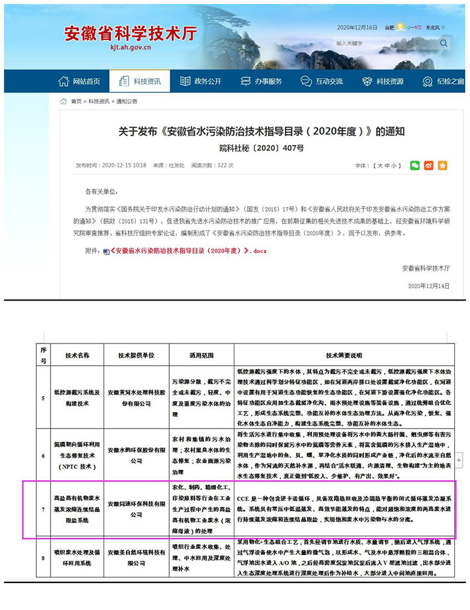470x610 pixels.
Task: Click the orange star favorite icon
Action: point(442,166)
